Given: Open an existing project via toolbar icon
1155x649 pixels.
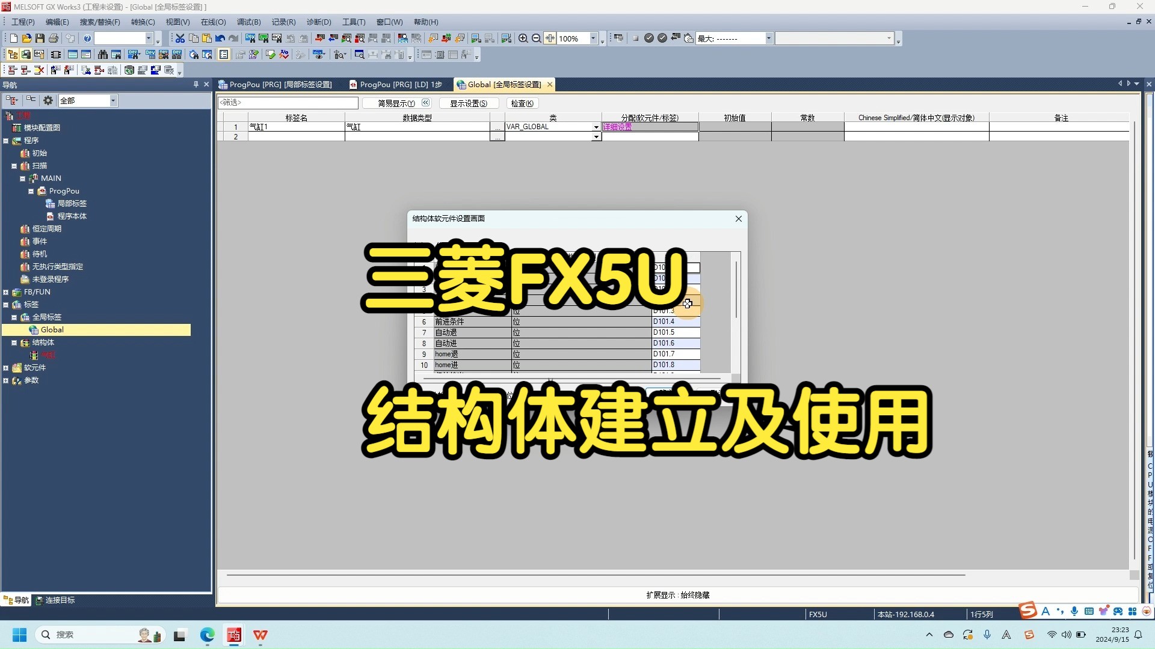Looking at the screenshot, I should (26, 38).
